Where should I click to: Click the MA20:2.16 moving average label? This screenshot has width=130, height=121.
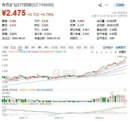click(37, 52)
